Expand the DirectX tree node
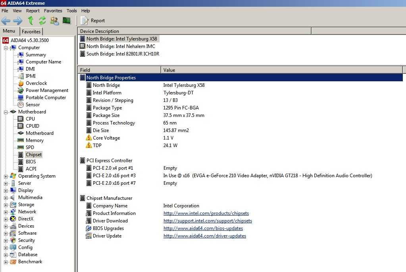This screenshot has width=406, height=272. click(6, 219)
